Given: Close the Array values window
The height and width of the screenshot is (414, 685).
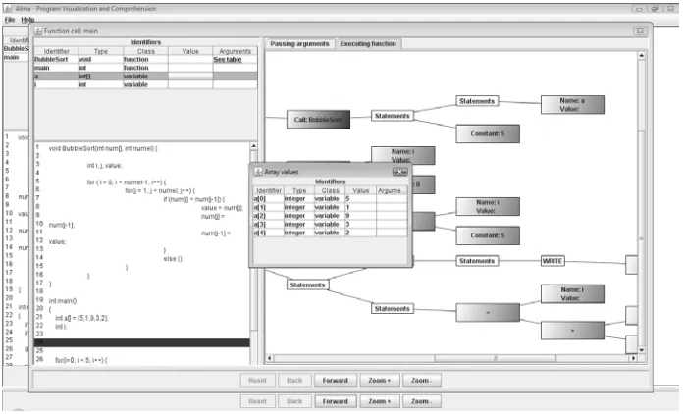Looking at the screenshot, I should pos(399,172).
